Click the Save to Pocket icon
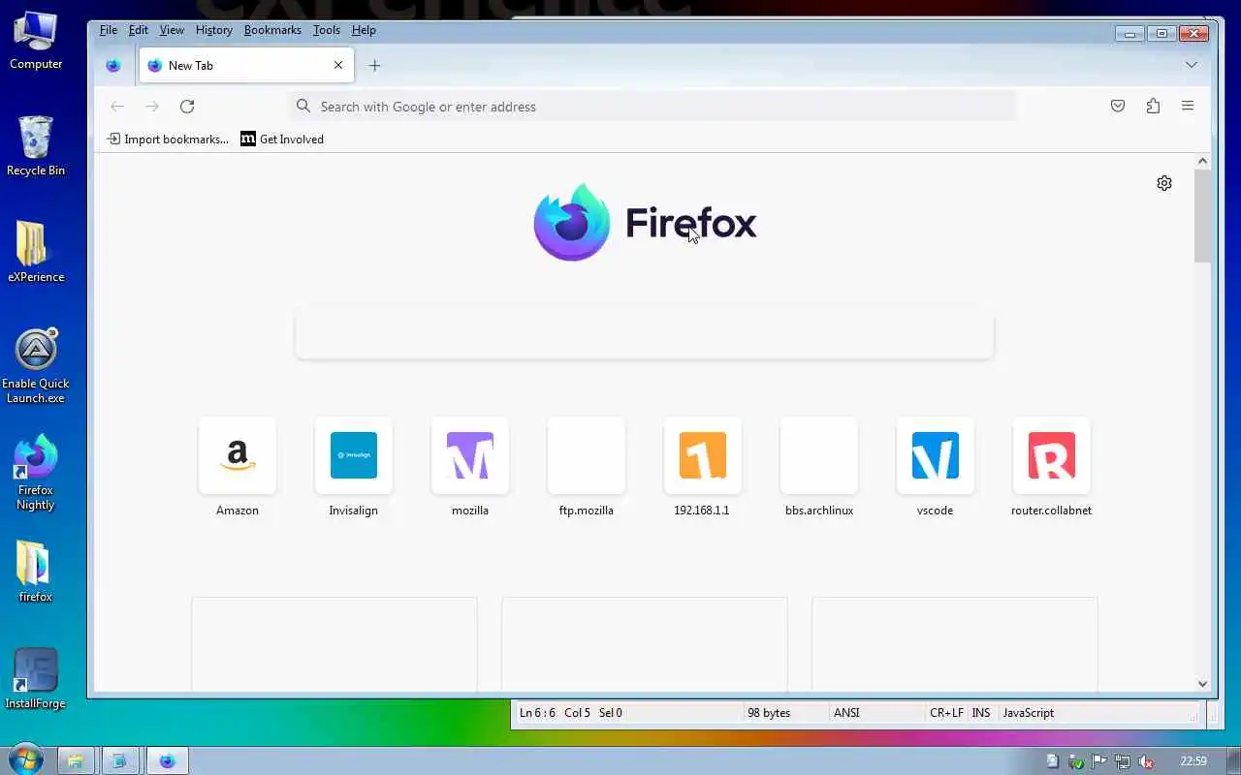Image resolution: width=1241 pixels, height=775 pixels. 1118,107
